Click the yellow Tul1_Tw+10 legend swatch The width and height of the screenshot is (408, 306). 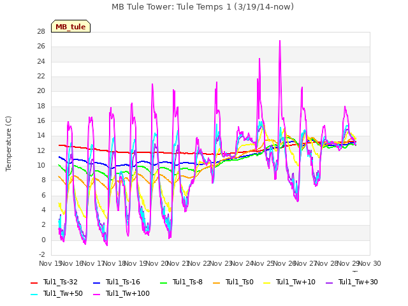(x=267, y=282)
